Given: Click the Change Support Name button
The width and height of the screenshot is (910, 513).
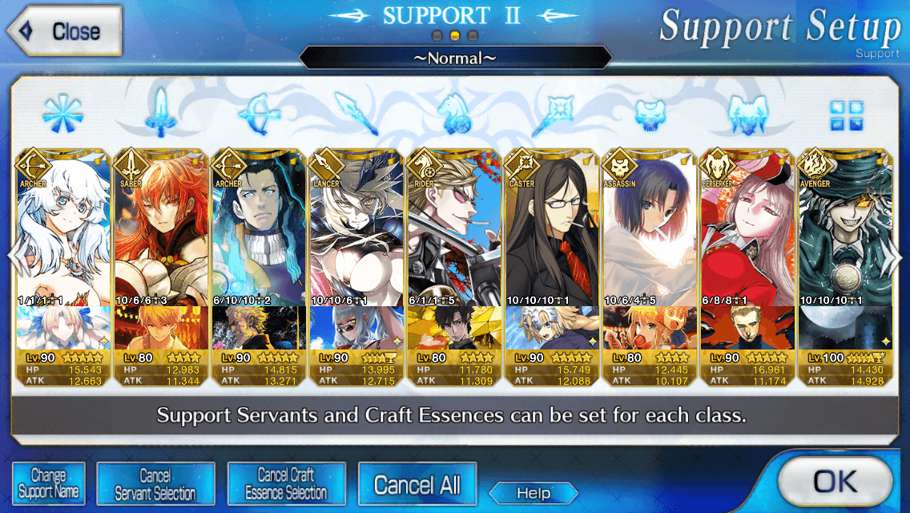Looking at the screenshot, I should click(49, 484).
